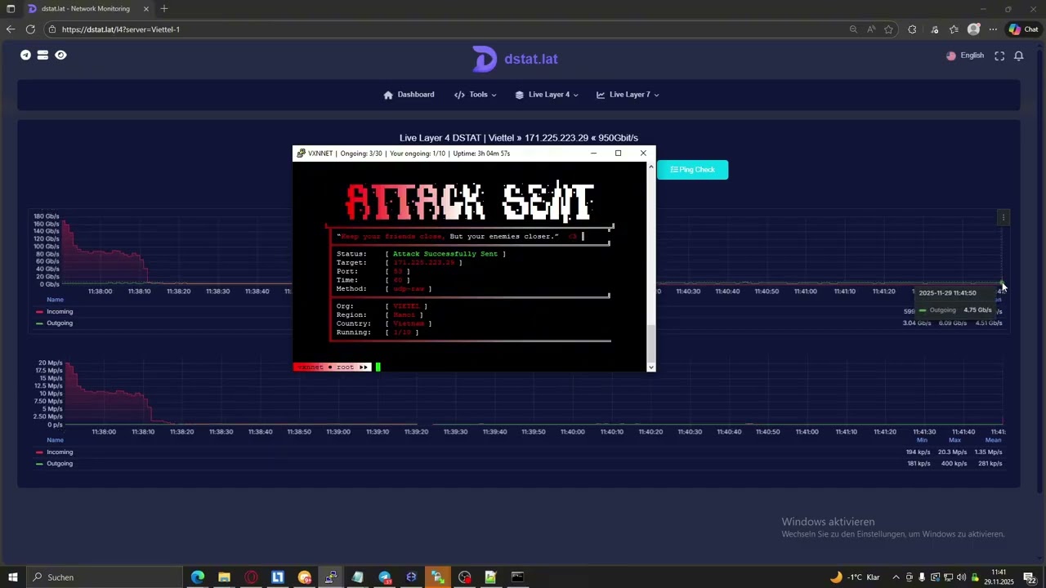Open the taskbar clock showing 11:41
This screenshot has height=588, width=1046.
point(999,577)
